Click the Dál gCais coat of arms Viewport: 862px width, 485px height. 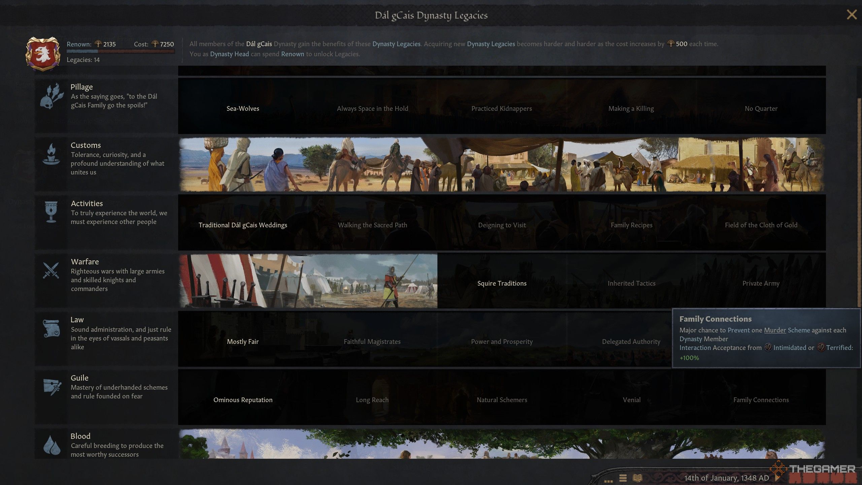click(43, 54)
